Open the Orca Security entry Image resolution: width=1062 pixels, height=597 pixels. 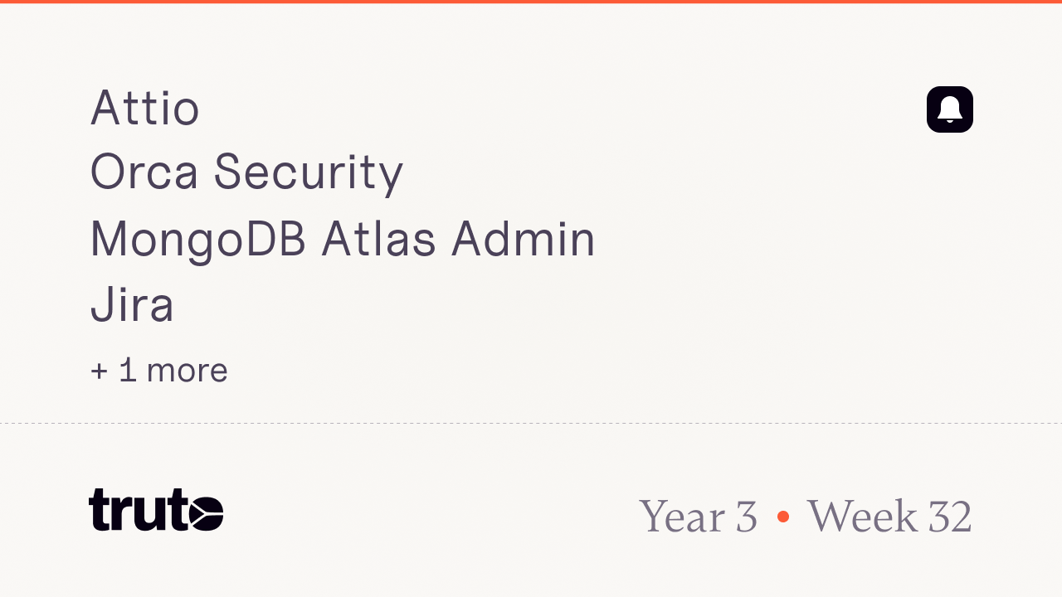pos(246,172)
